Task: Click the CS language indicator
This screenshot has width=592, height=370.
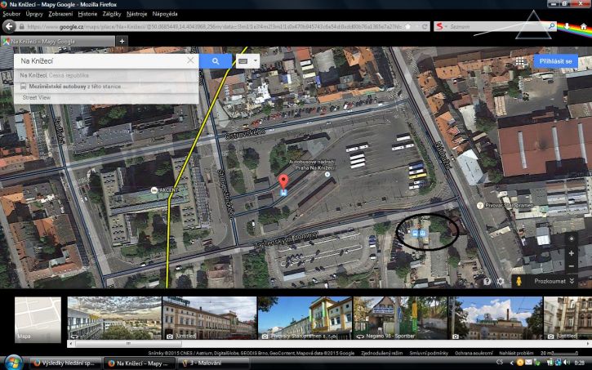Action: click(500, 362)
